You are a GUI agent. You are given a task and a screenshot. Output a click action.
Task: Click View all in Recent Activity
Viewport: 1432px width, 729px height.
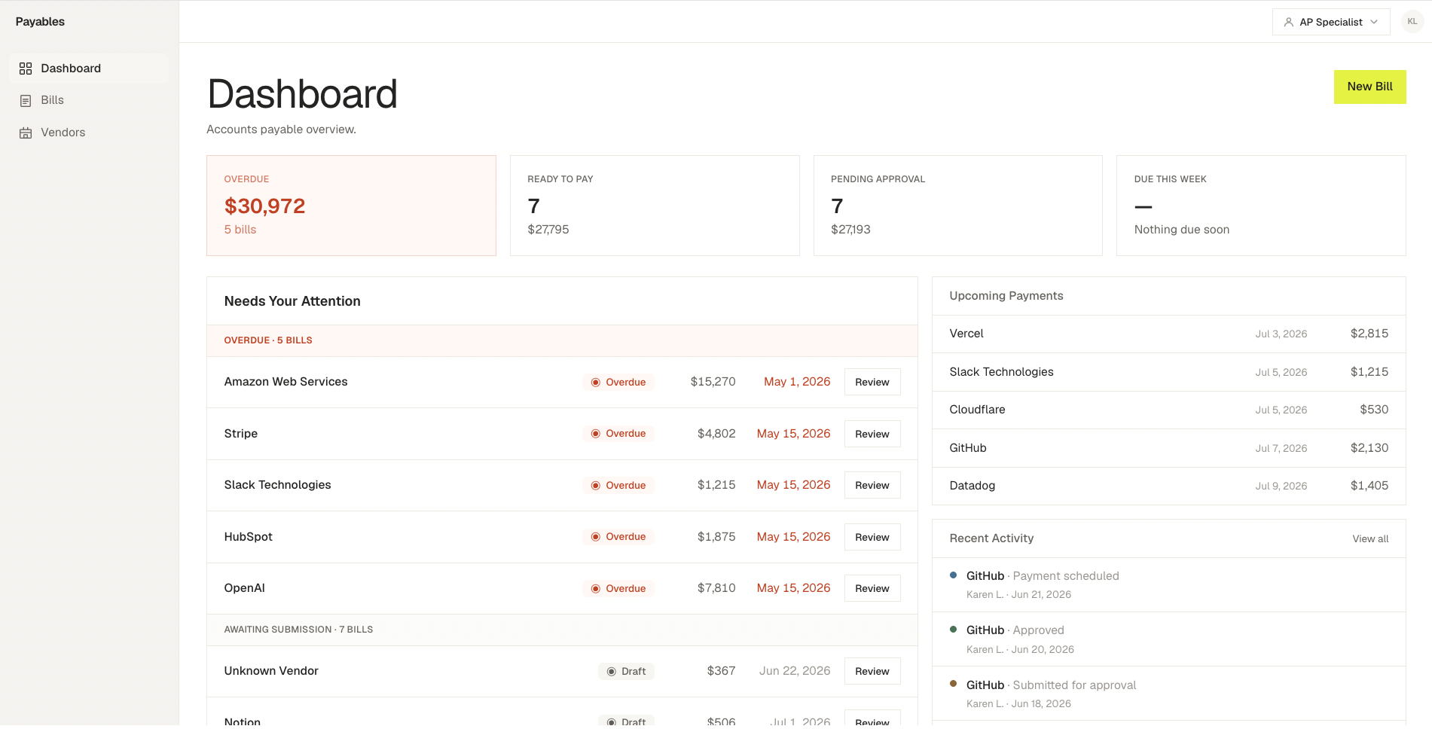(x=1370, y=538)
